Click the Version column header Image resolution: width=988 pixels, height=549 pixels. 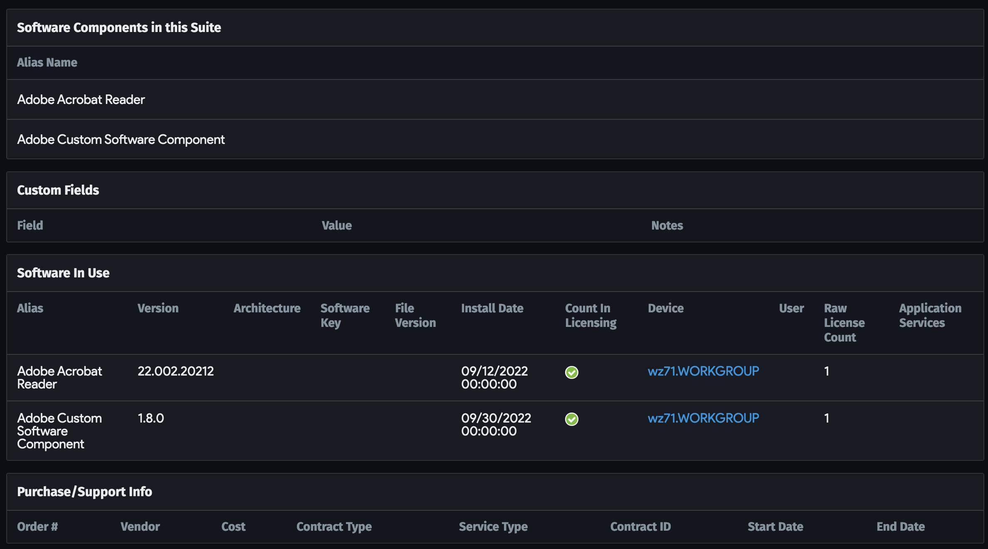point(158,308)
